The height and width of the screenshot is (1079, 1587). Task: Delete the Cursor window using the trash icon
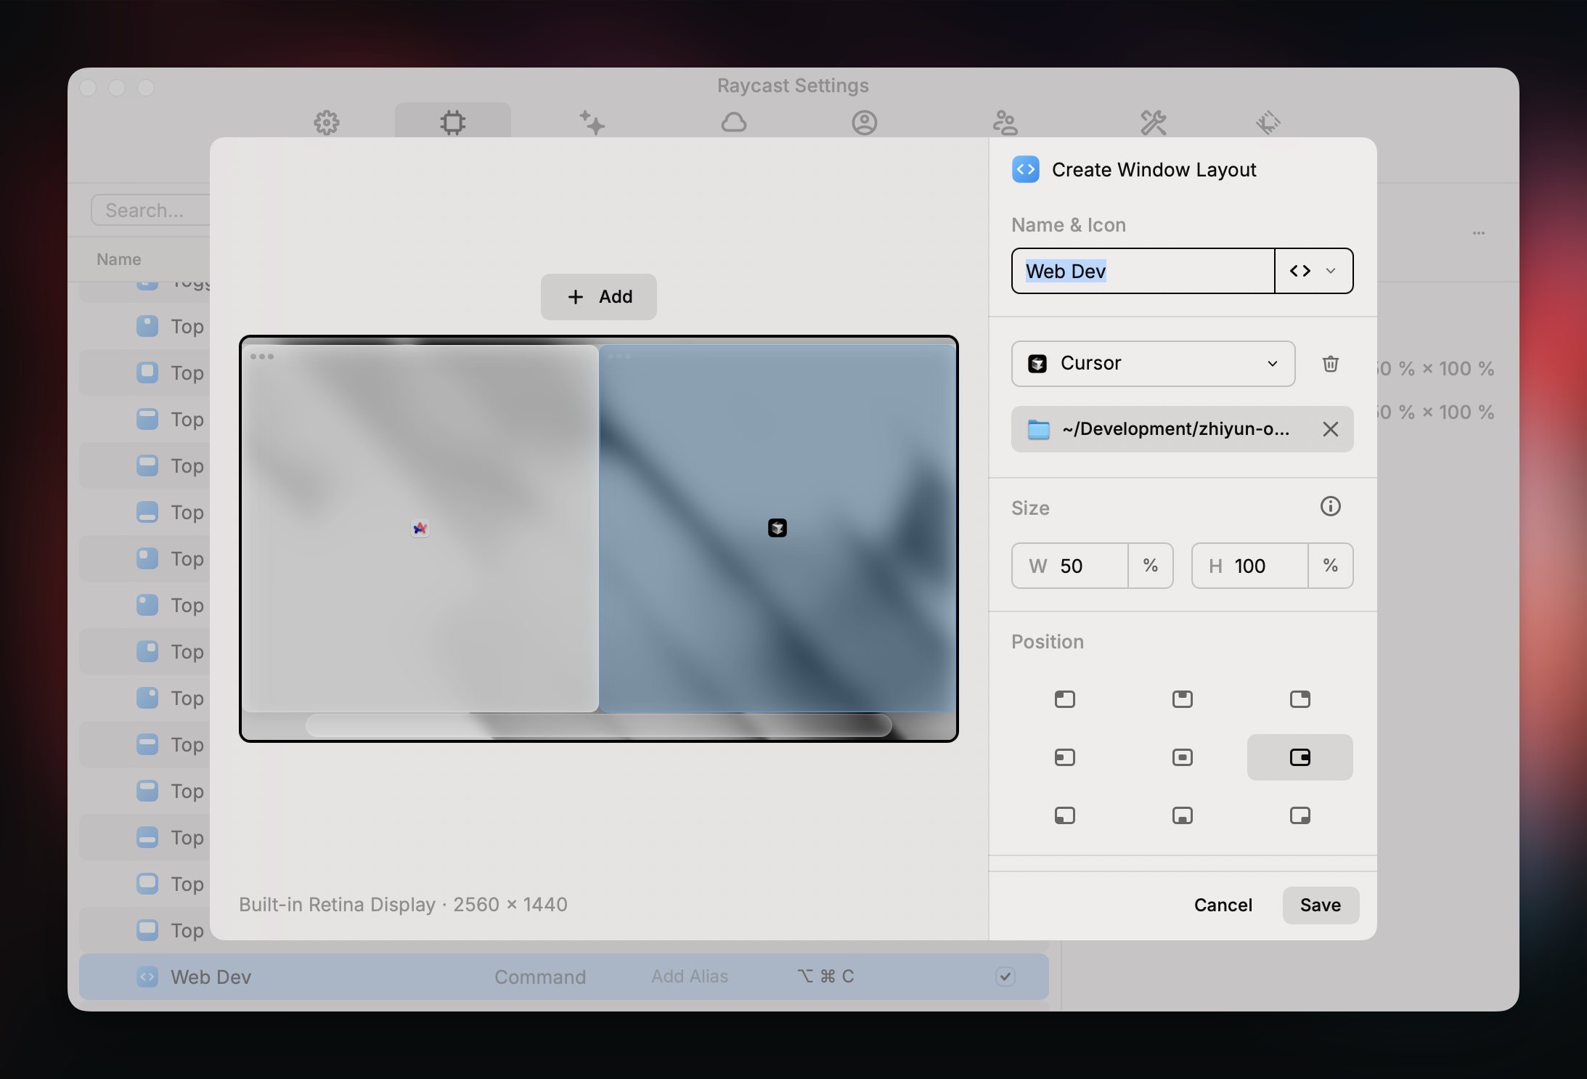coord(1331,364)
